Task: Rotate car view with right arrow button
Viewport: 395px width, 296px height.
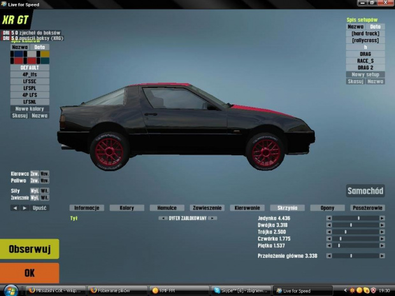Action: [24, 208]
